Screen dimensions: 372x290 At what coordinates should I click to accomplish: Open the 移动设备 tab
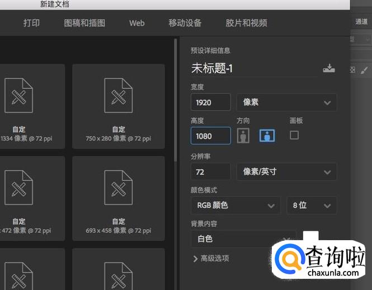coord(185,23)
